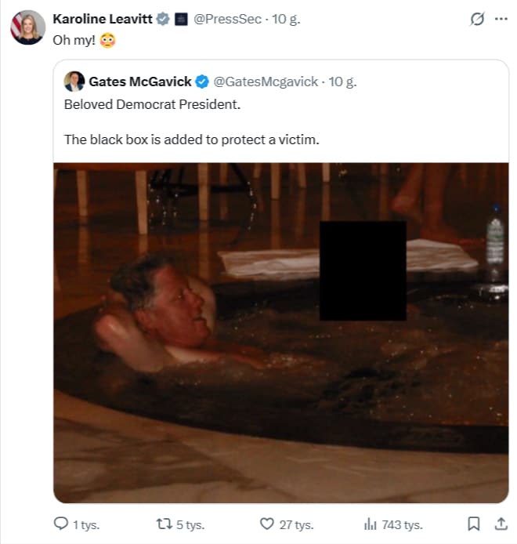Open the @PressSec handle link

coord(227,19)
